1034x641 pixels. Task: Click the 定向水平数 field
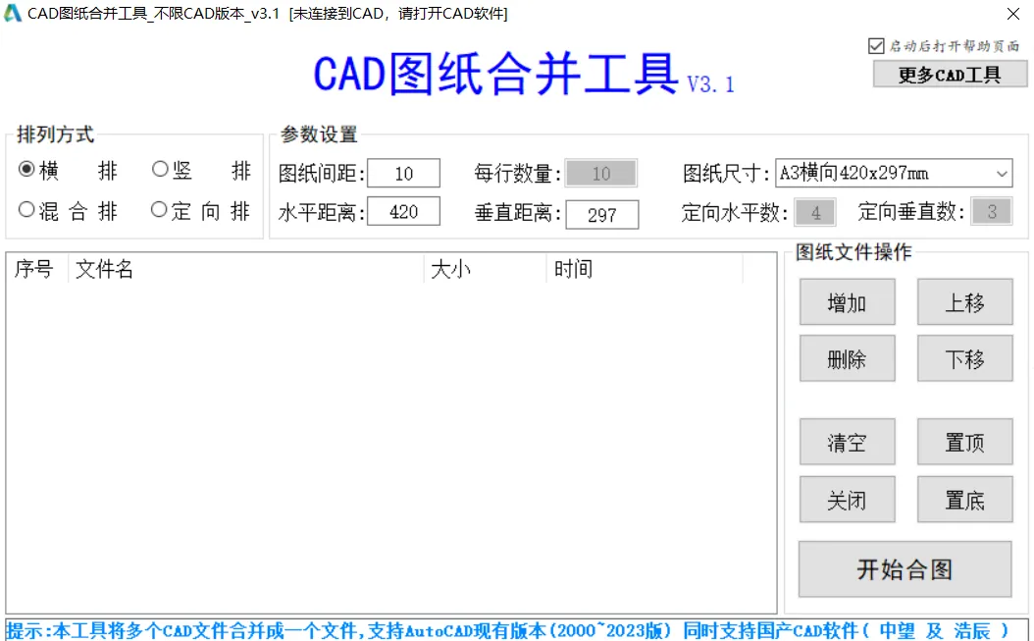816,212
